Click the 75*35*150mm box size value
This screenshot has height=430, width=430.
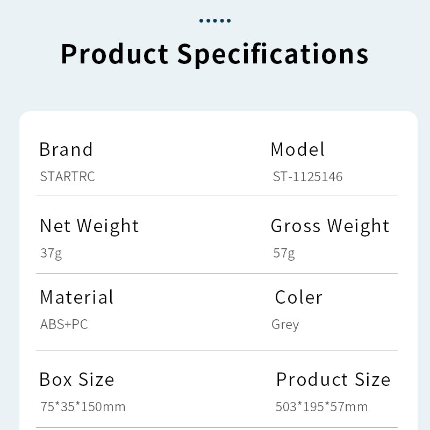(x=83, y=406)
